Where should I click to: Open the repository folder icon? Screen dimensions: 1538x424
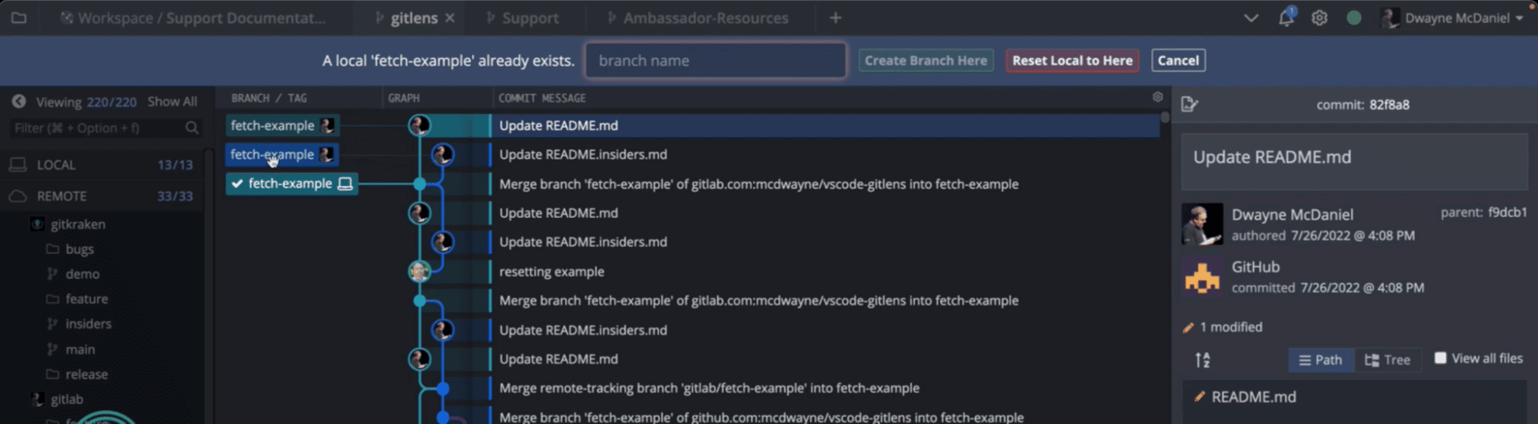pyautogui.click(x=18, y=18)
